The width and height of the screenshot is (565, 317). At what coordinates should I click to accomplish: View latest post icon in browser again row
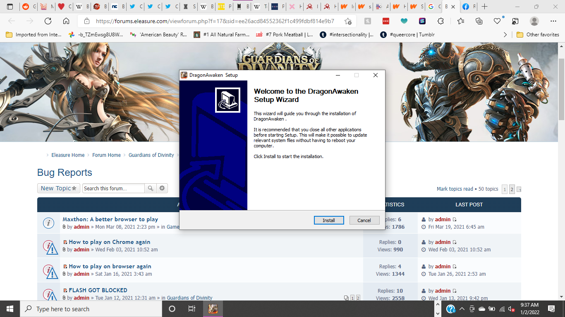455,267
